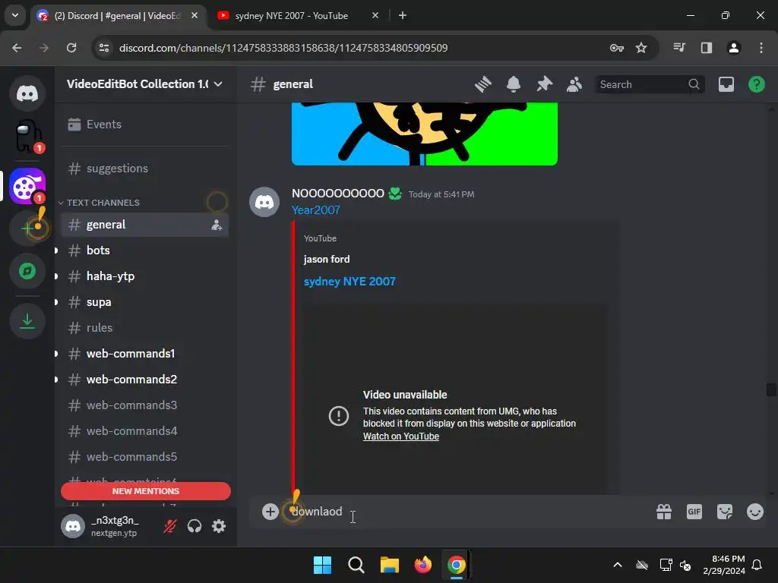This screenshot has width=778, height=583.
Task: Go back in browser history
Action: pyautogui.click(x=17, y=48)
